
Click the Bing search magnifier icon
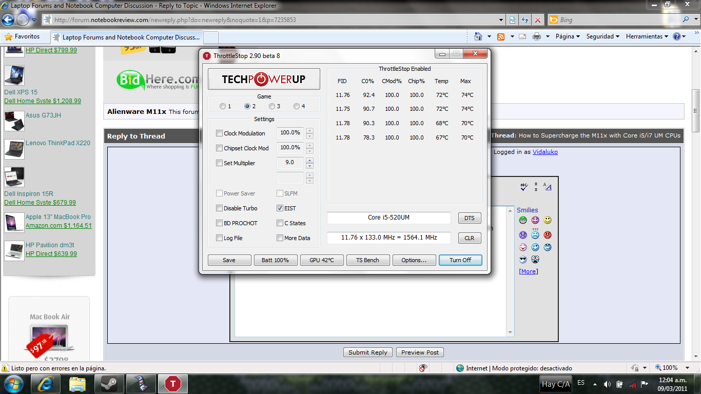[686, 20]
